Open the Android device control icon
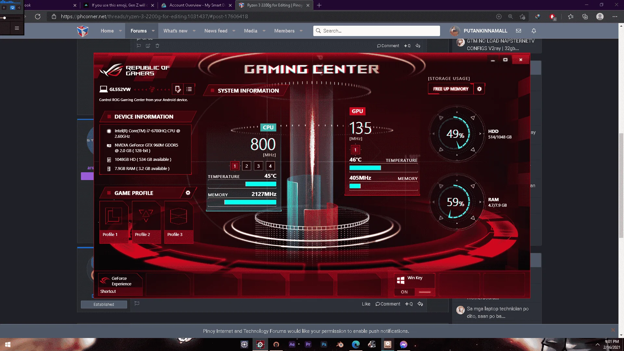This screenshot has width=624, height=351. (178, 89)
